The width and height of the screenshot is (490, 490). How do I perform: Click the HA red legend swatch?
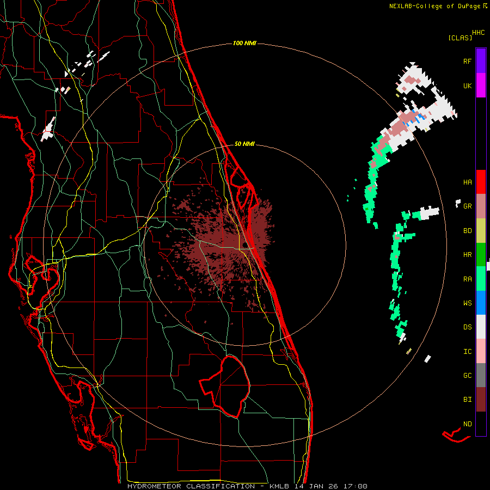click(x=481, y=182)
